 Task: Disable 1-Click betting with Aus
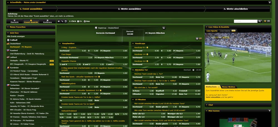(85, 21)
